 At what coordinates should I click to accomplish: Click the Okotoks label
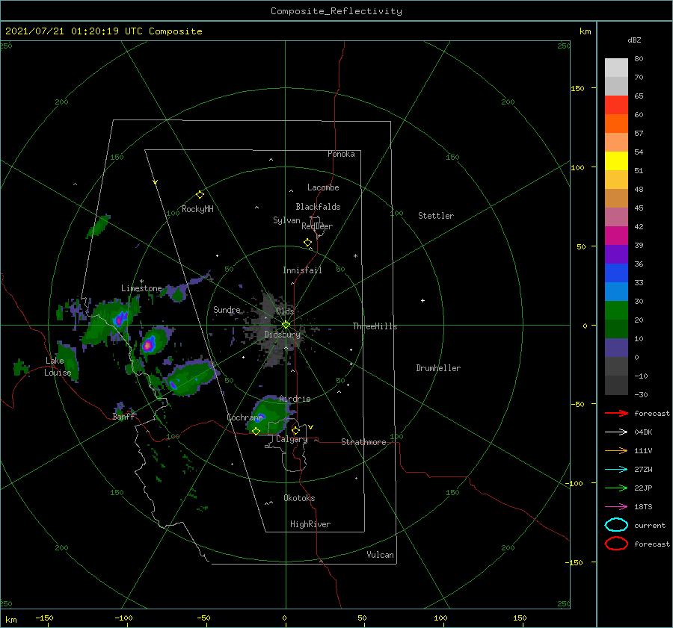pyautogui.click(x=299, y=498)
